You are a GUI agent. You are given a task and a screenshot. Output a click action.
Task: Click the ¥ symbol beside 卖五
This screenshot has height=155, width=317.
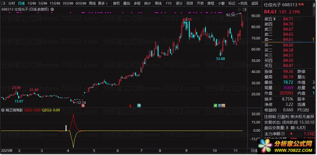coord(274,19)
